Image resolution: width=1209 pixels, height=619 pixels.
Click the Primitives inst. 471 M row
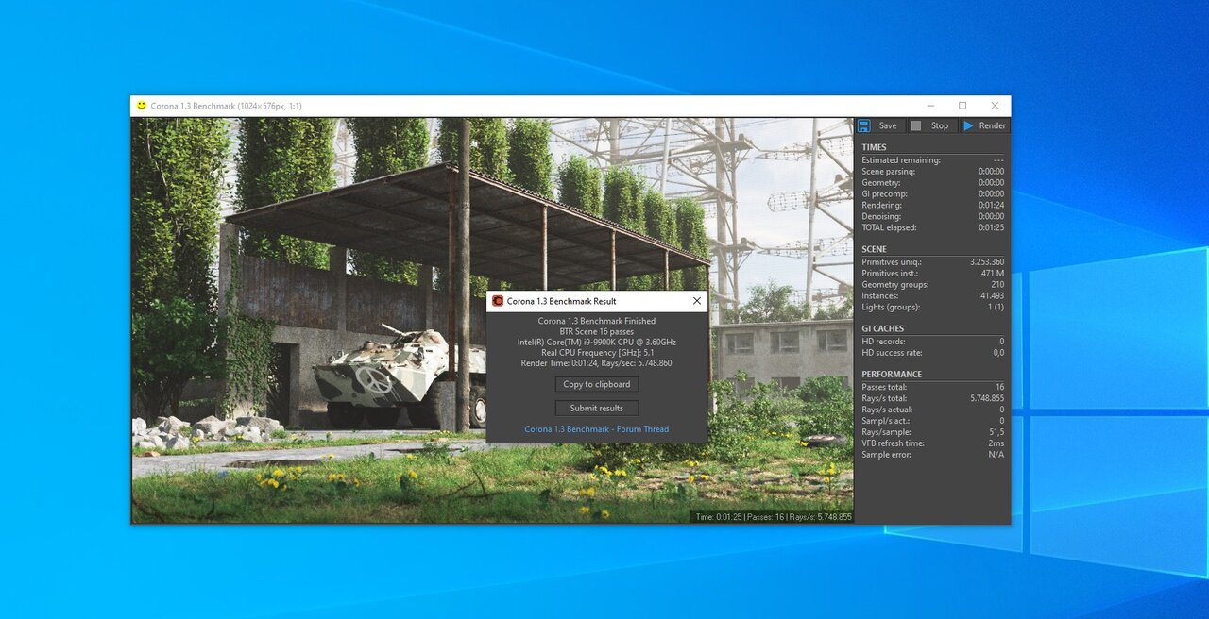tap(932, 274)
